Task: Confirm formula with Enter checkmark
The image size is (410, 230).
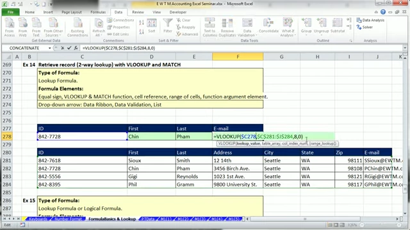Action: 69,48
